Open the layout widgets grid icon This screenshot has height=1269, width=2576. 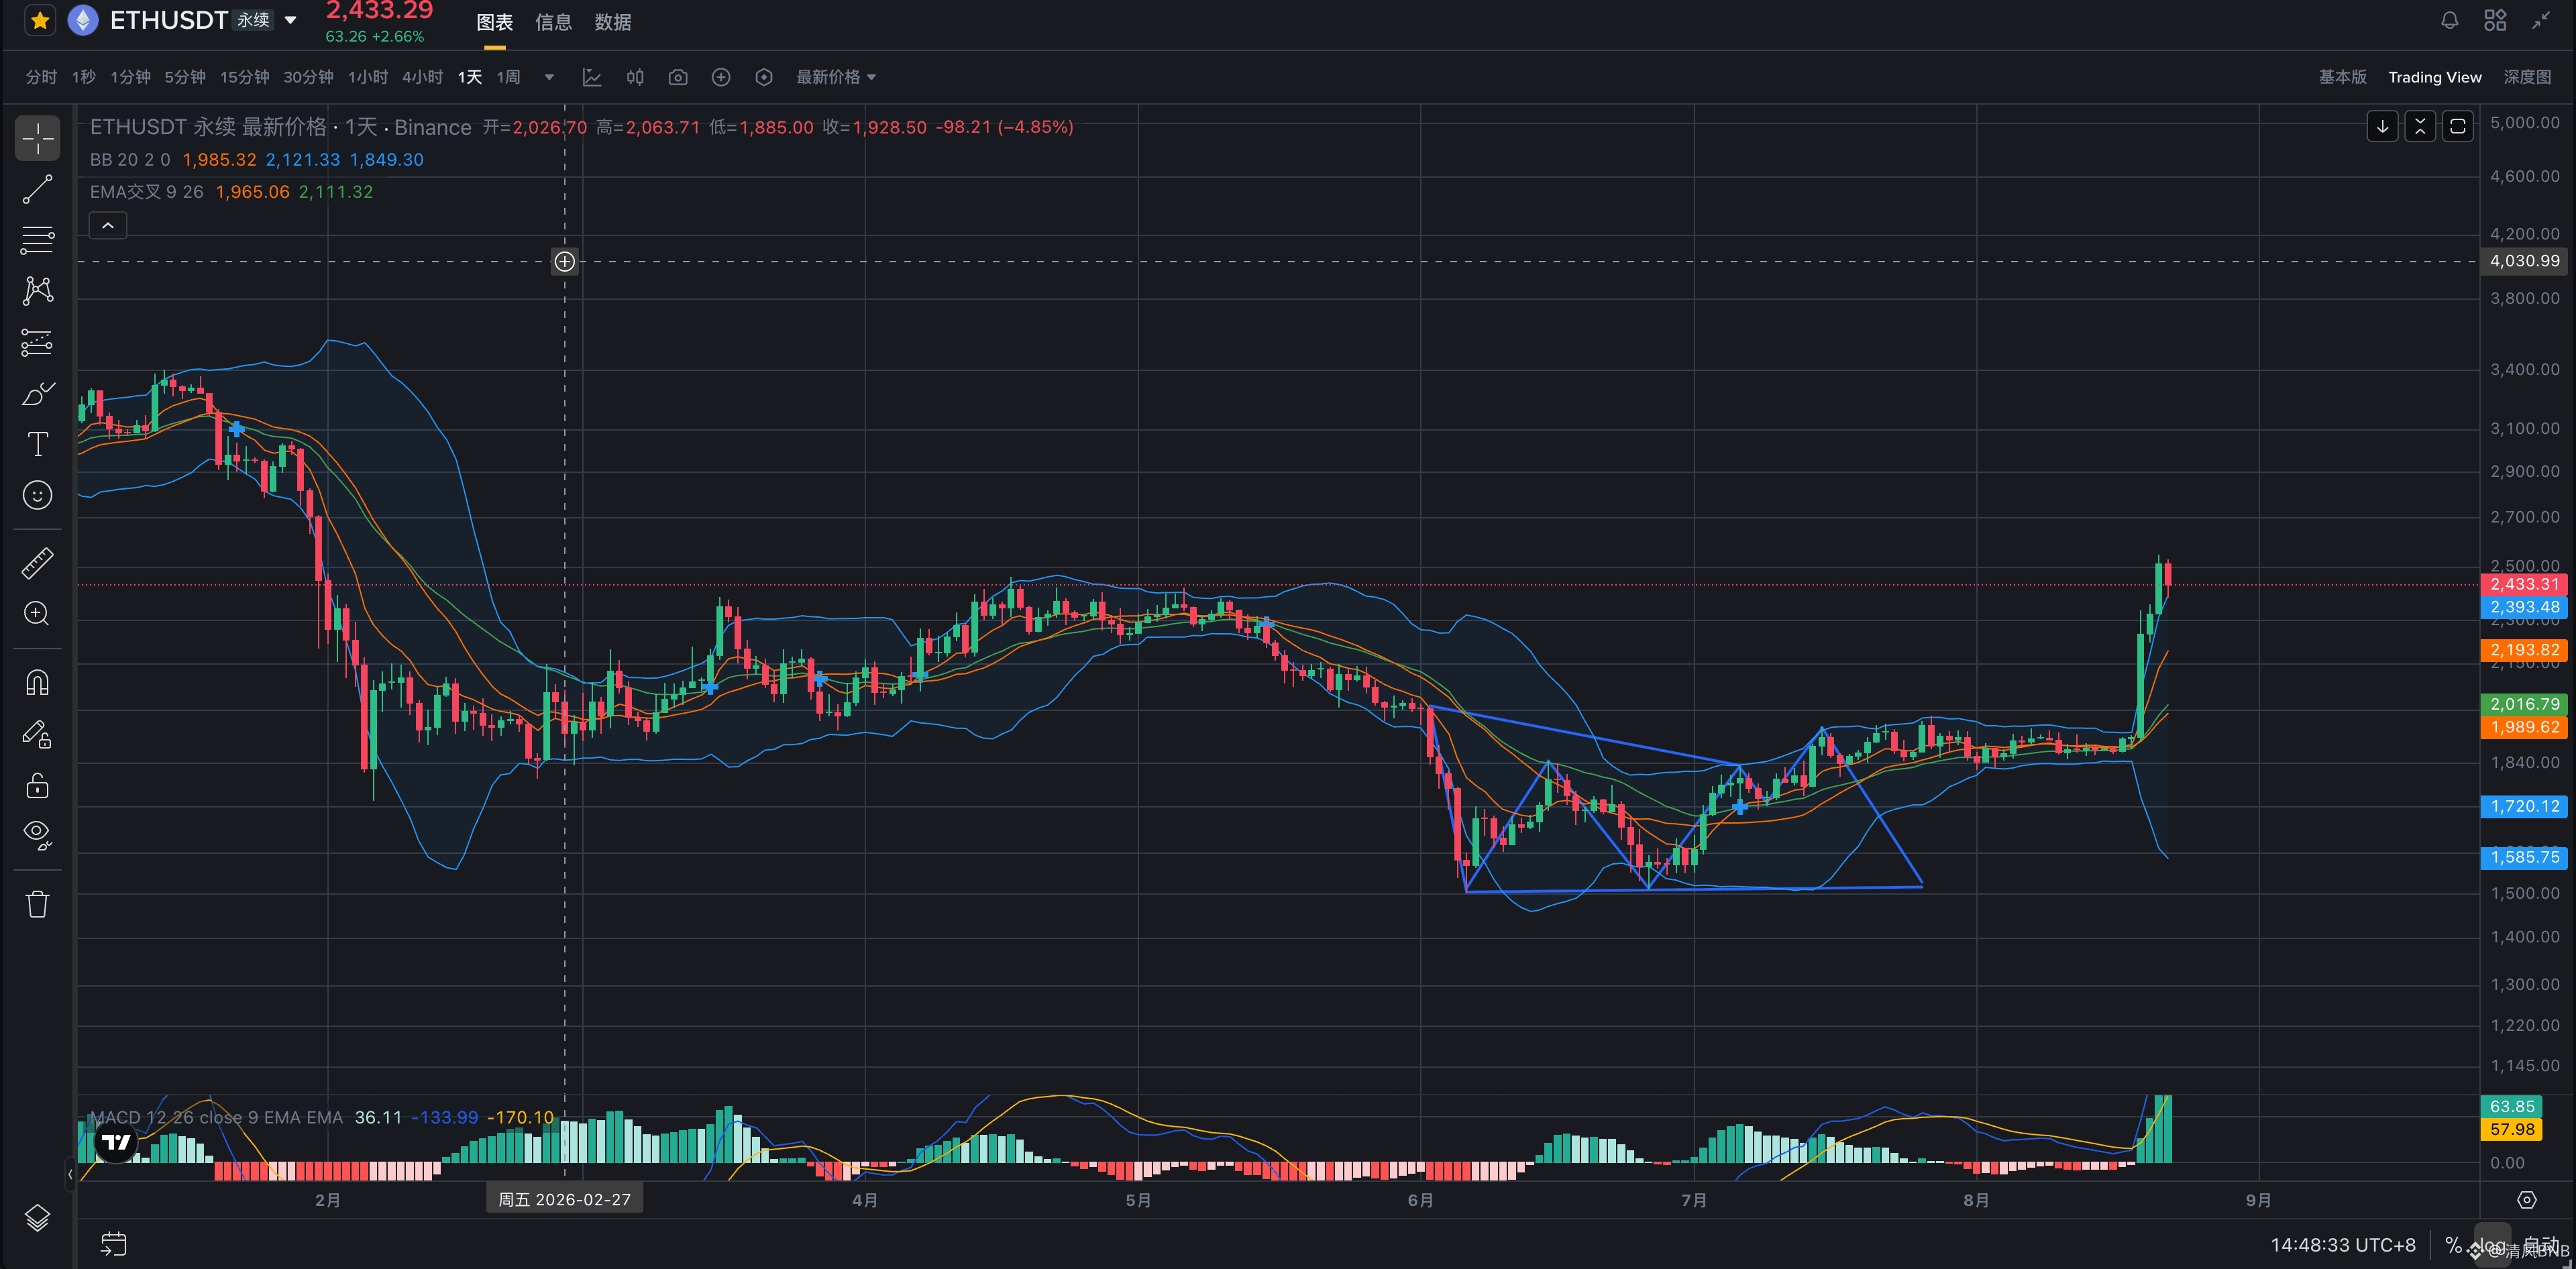pyautogui.click(x=2495, y=20)
